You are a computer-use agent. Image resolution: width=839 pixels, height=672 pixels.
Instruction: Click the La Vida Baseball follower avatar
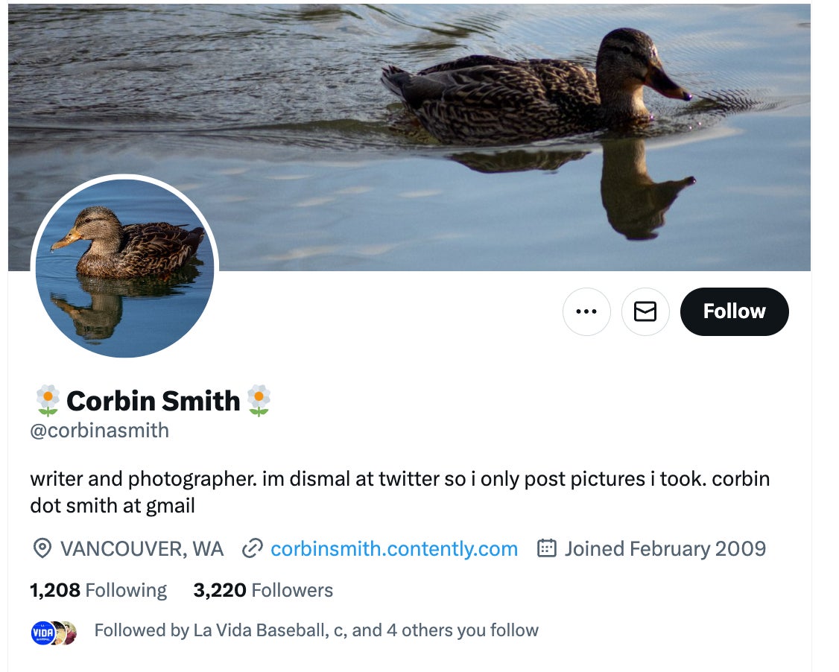point(43,633)
